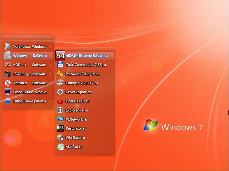Click the Restorator Res icon

pyautogui.click(x=60, y=128)
